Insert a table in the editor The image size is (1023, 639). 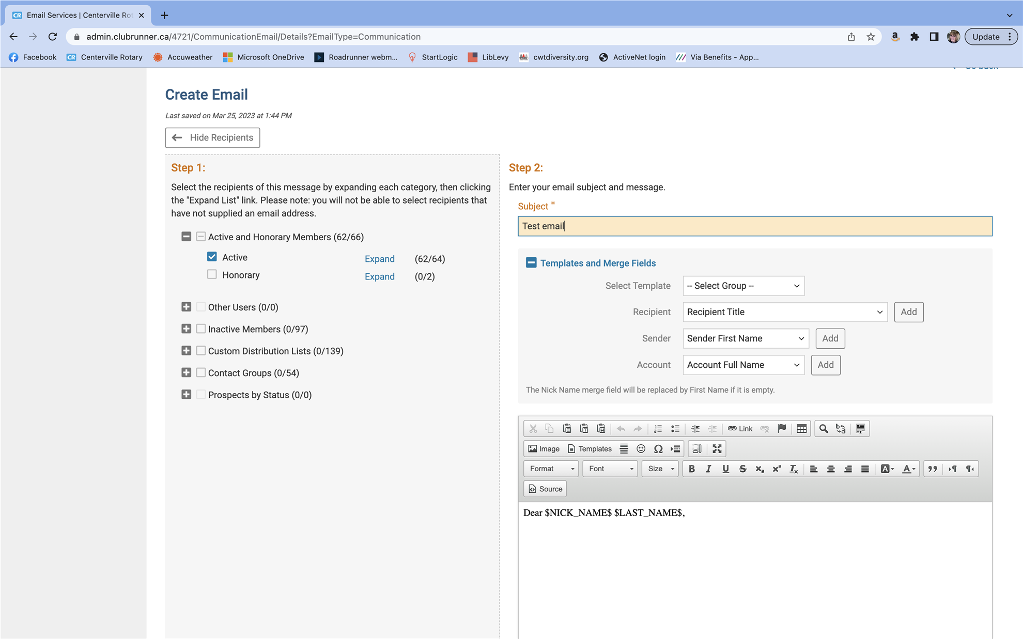(x=801, y=429)
